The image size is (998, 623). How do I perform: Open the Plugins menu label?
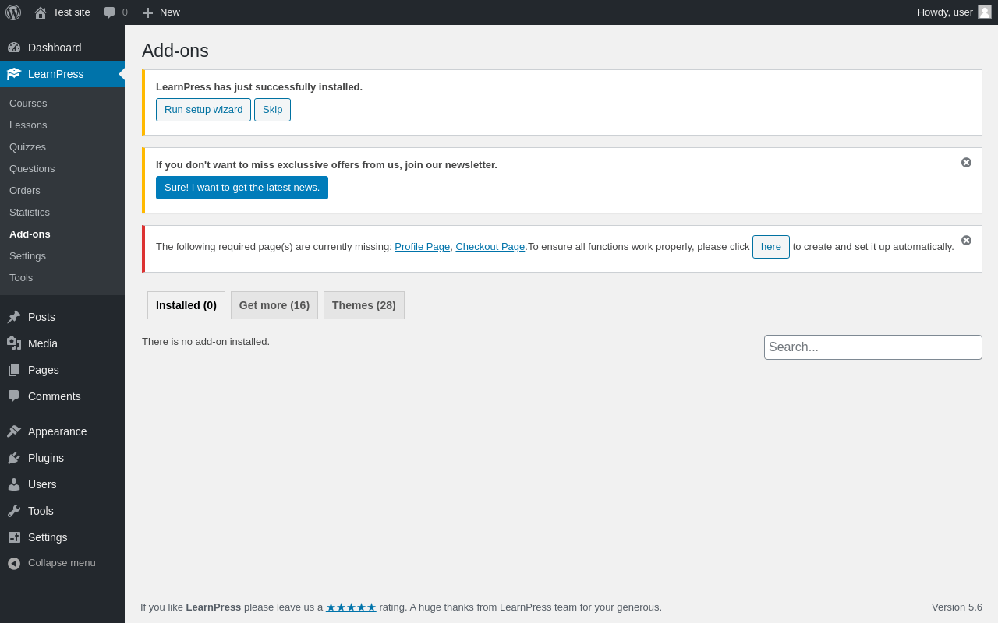click(x=46, y=458)
